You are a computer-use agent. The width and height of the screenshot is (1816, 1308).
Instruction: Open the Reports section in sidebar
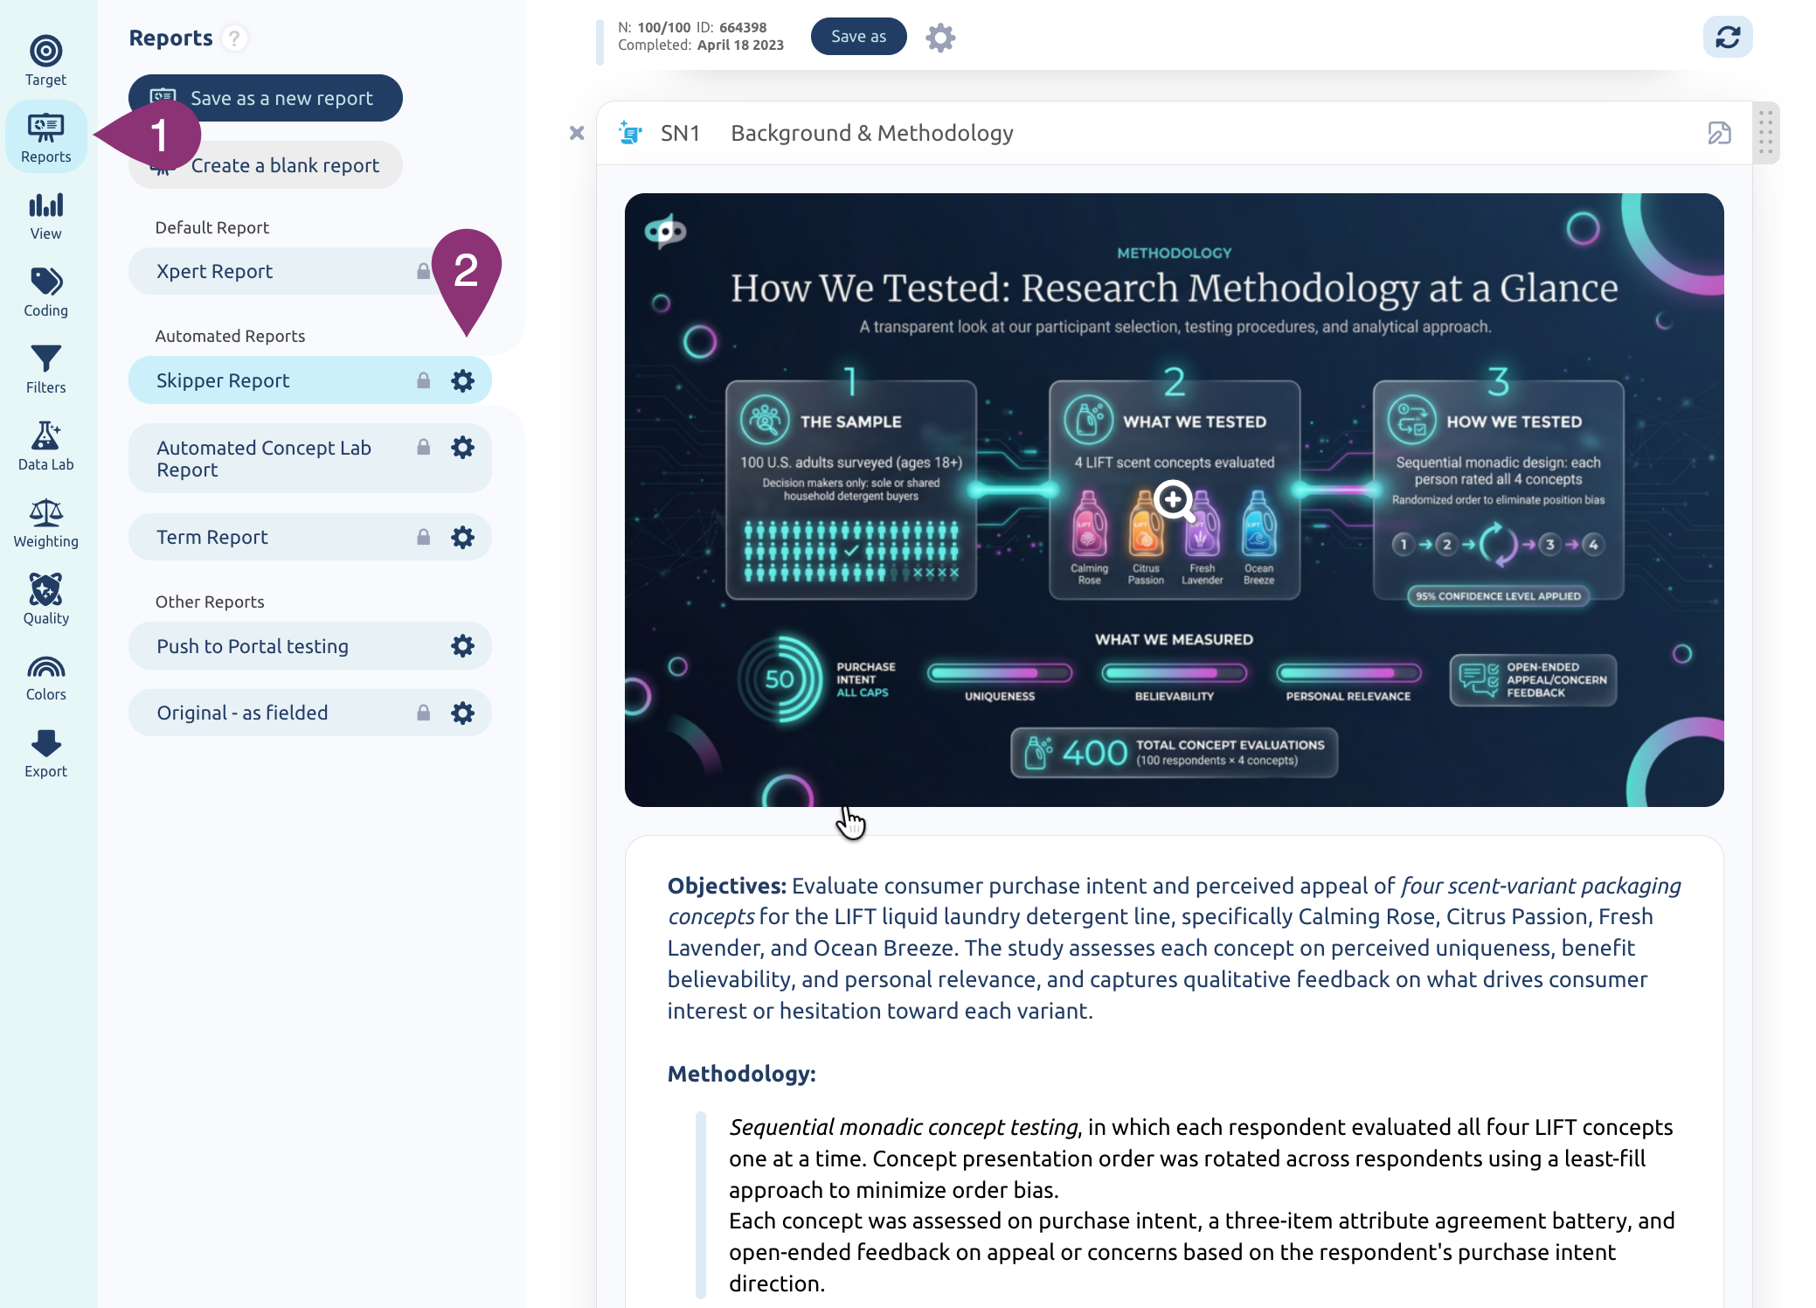point(45,137)
